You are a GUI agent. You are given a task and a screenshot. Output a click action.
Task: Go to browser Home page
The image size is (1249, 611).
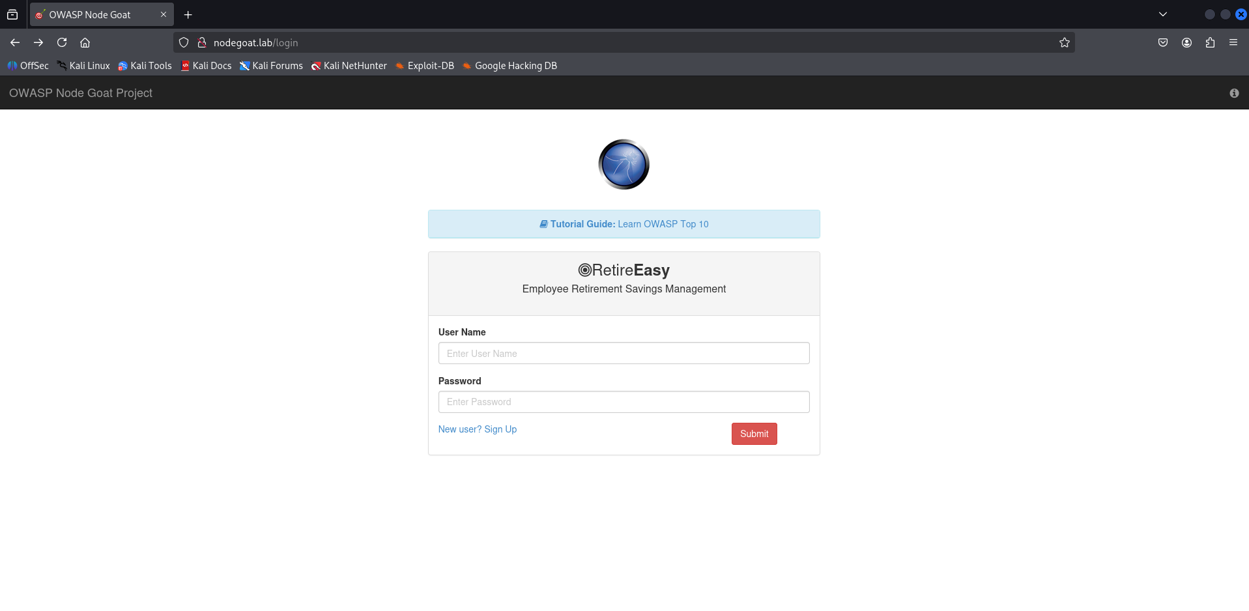pyautogui.click(x=85, y=42)
